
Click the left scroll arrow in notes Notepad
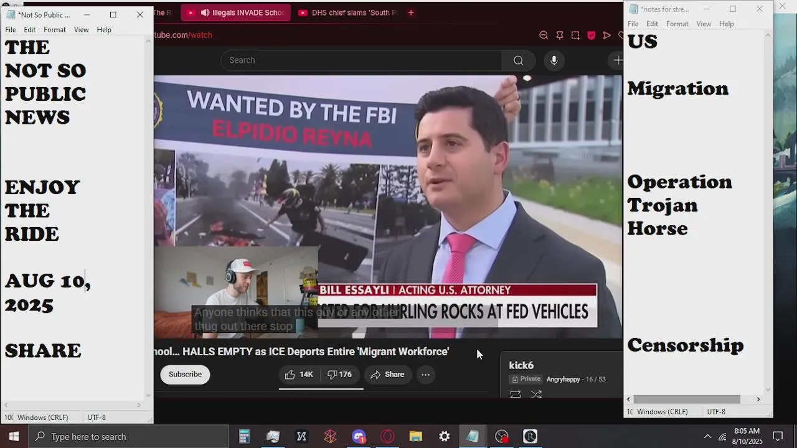tap(628, 399)
